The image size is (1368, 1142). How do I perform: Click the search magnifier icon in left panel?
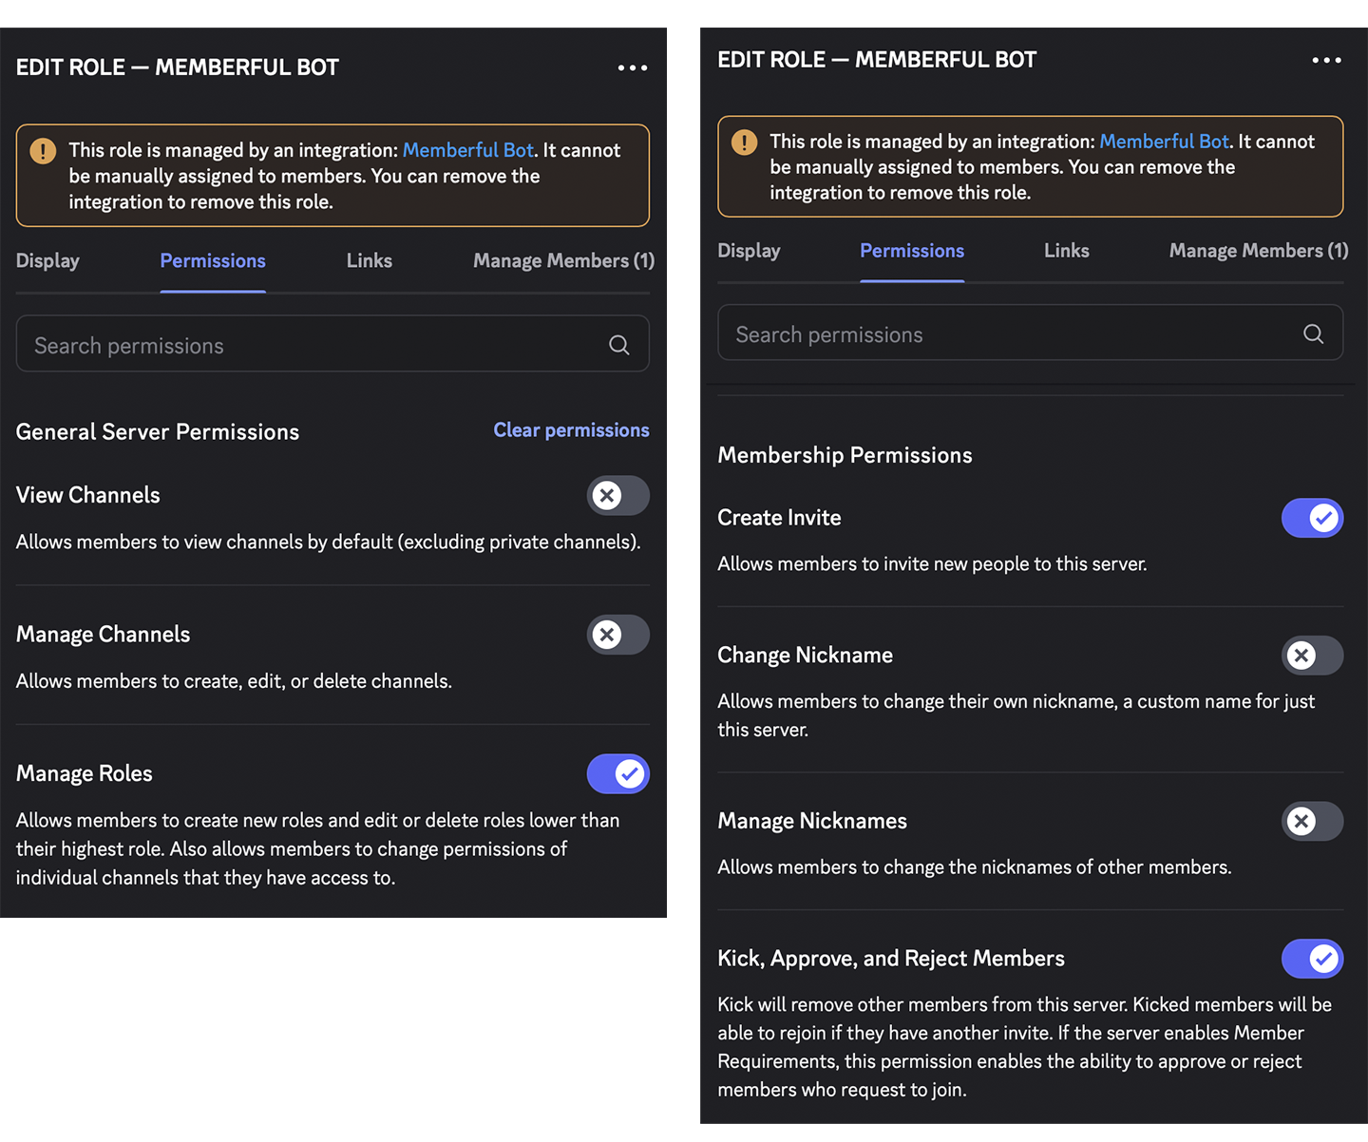click(x=619, y=345)
